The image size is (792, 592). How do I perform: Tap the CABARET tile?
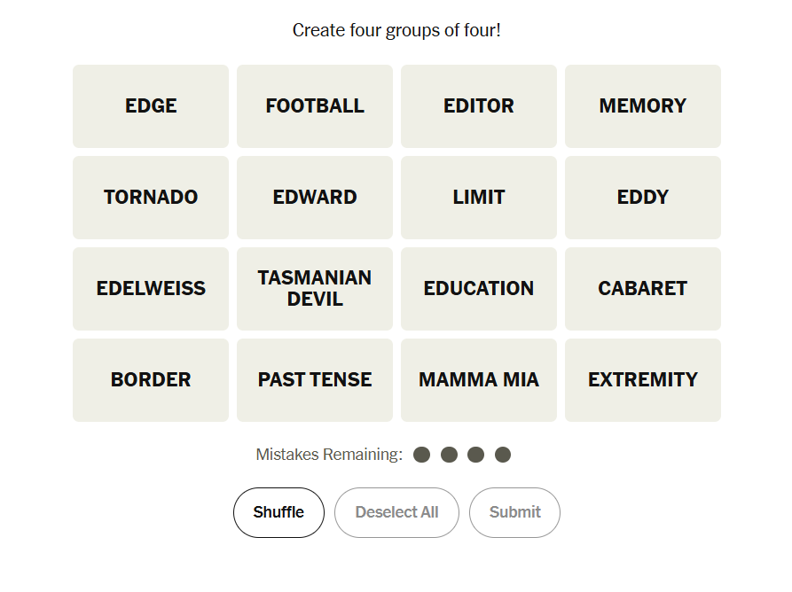[x=643, y=289]
